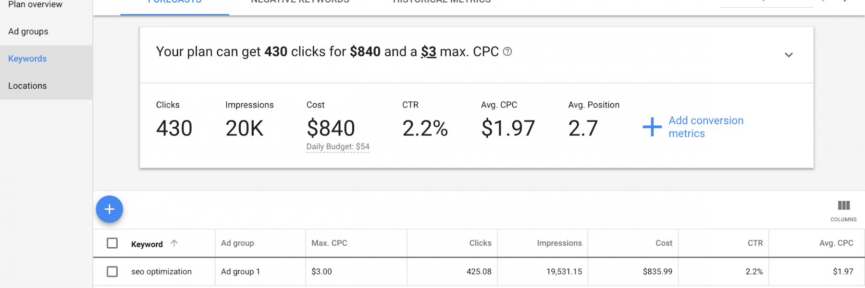Click the underlined $3 max CPC value
This screenshot has height=288, width=865.
[x=429, y=52]
